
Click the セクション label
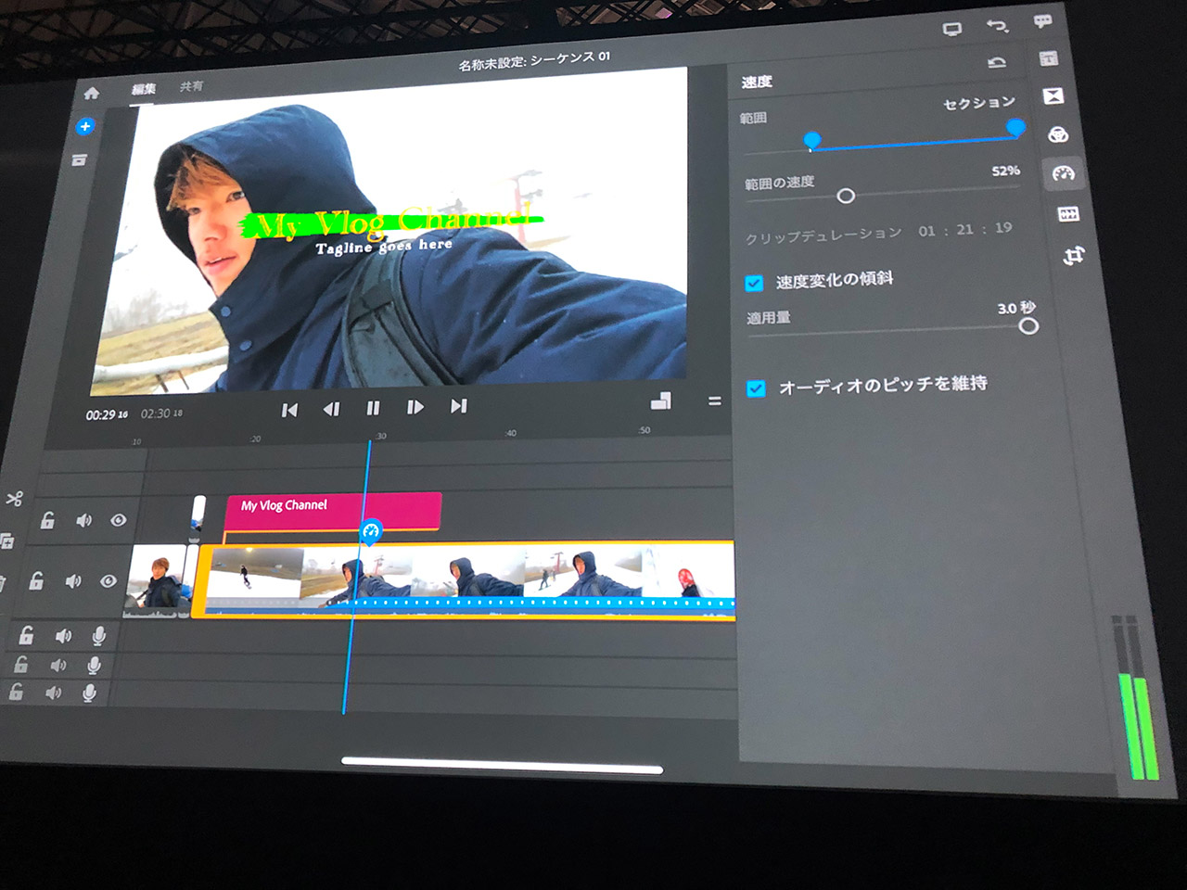pos(978,103)
